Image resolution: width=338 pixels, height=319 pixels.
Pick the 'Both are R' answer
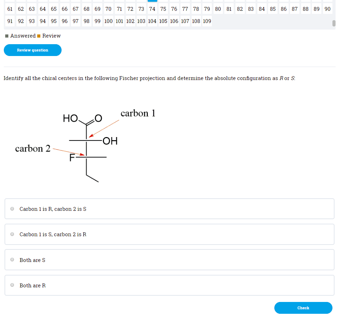click(13, 285)
